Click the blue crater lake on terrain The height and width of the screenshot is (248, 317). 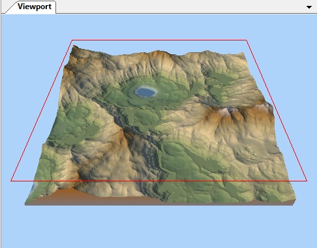point(145,91)
